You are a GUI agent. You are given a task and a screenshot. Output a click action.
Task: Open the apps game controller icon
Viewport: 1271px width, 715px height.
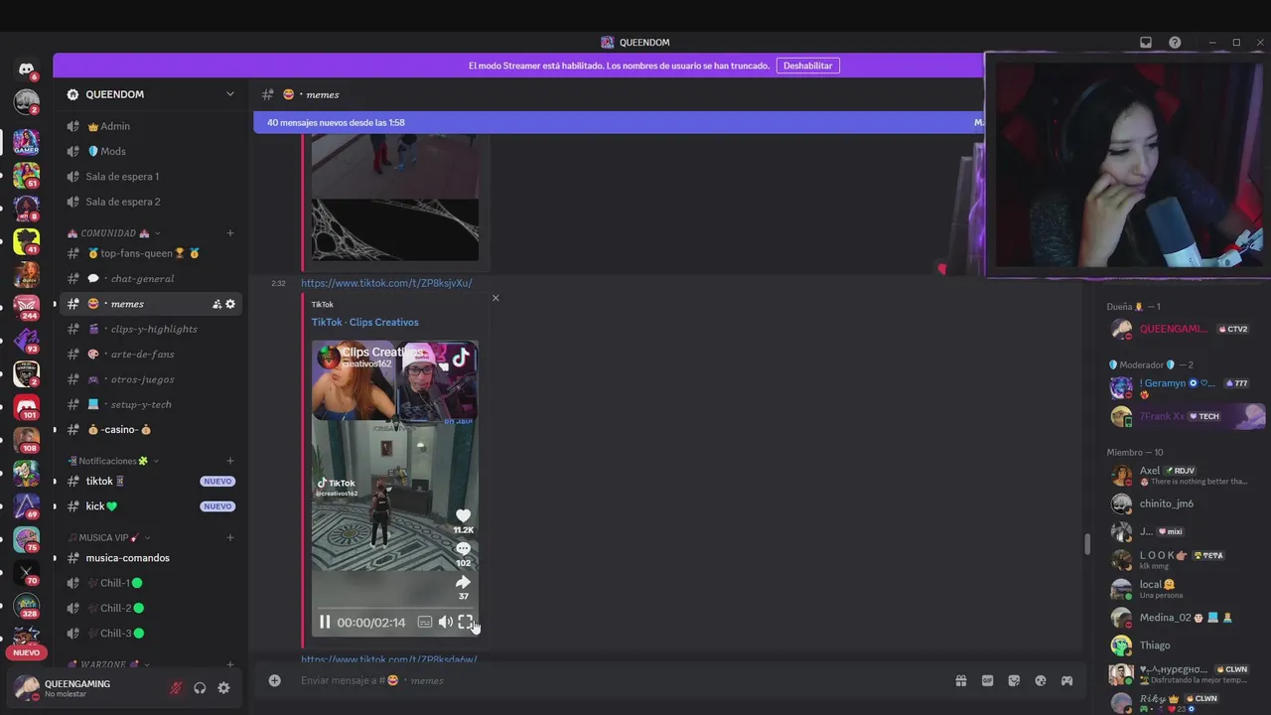(x=1066, y=680)
